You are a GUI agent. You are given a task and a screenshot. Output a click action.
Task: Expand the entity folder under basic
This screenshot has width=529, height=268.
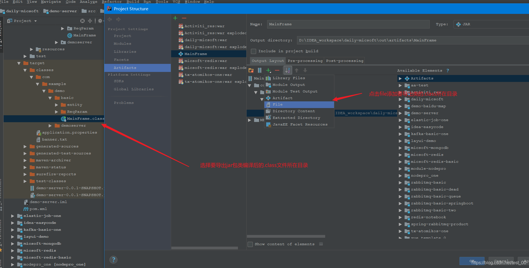56,105
